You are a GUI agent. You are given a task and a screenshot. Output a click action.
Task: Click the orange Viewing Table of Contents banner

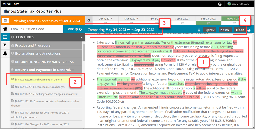(47, 21)
